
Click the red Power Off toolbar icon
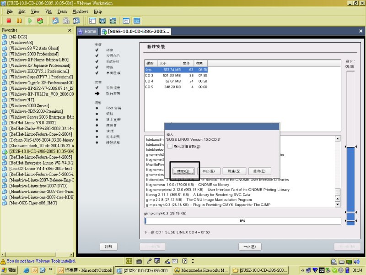click(9, 21)
